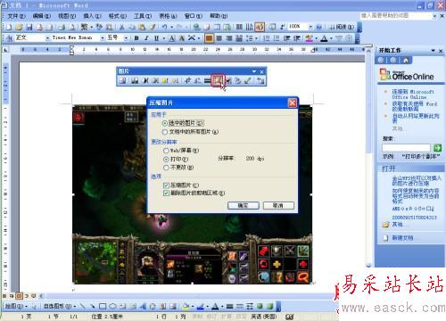Click Reset Picture icon on Picture toolbar
The width and height of the screenshot is (446, 321).
[x=260, y=80]
